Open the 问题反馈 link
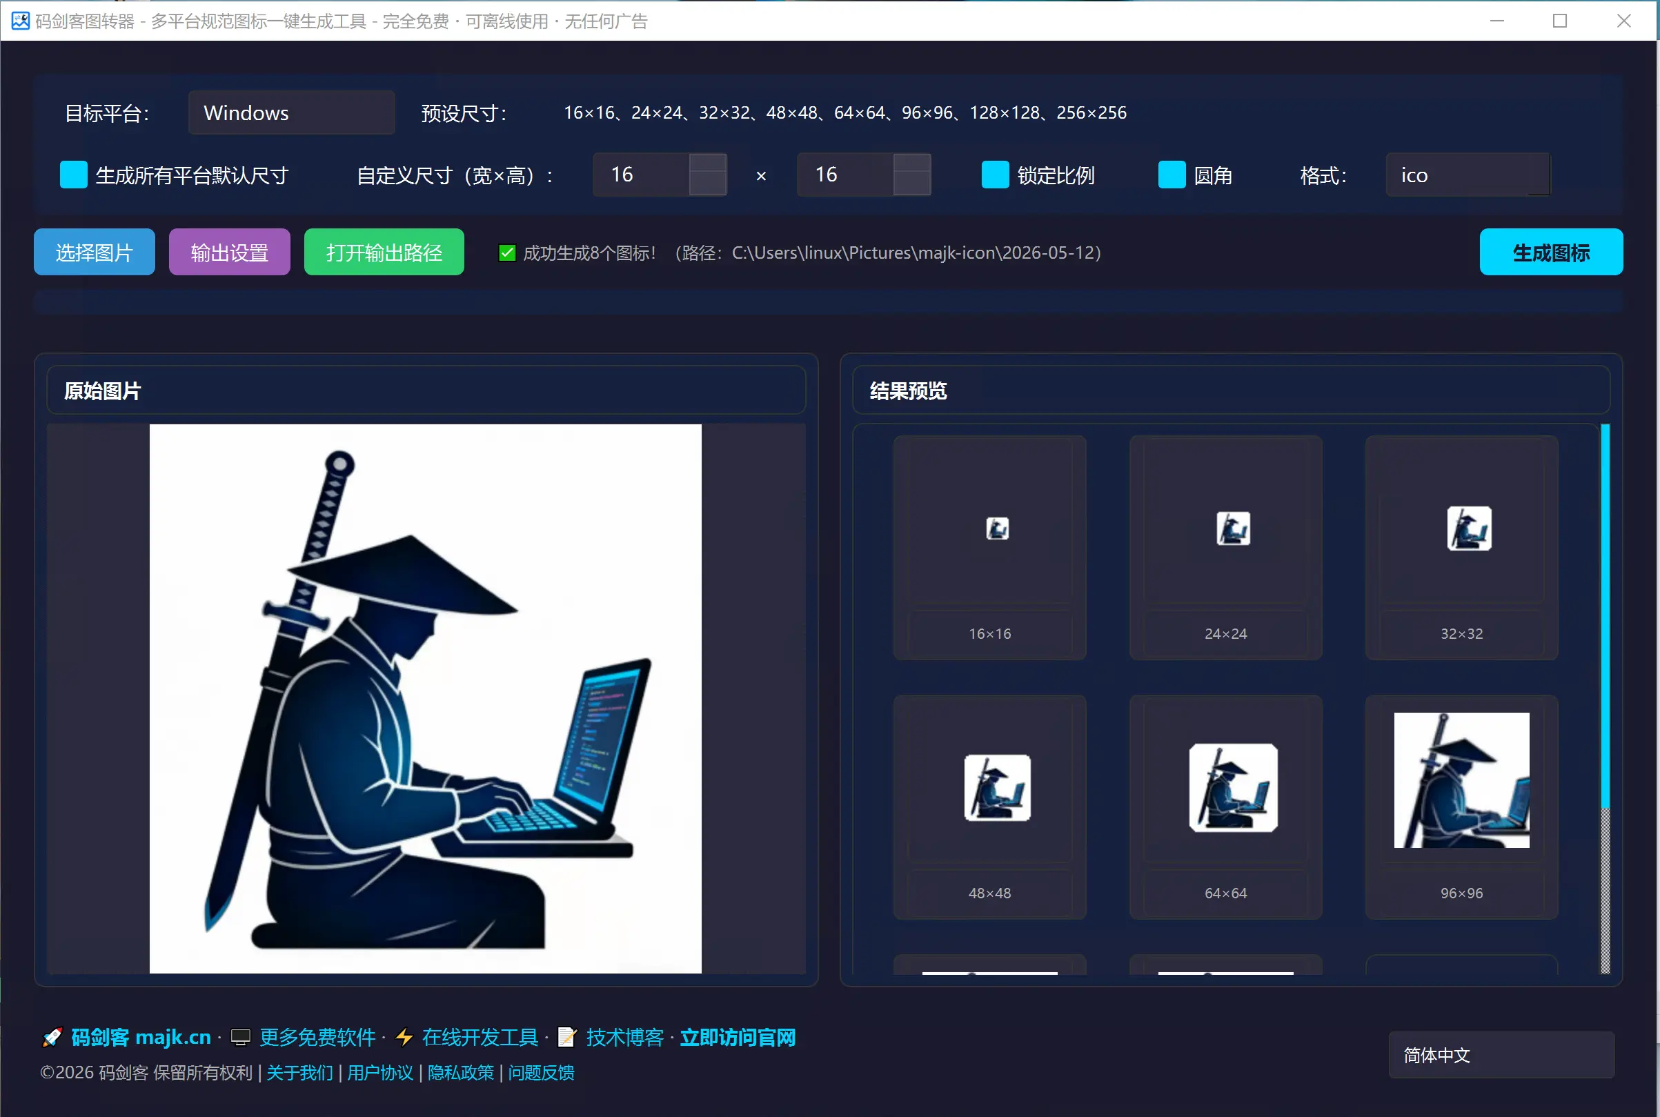This screenshot has width=1660, height=1117. click(x=541, y=1072)
